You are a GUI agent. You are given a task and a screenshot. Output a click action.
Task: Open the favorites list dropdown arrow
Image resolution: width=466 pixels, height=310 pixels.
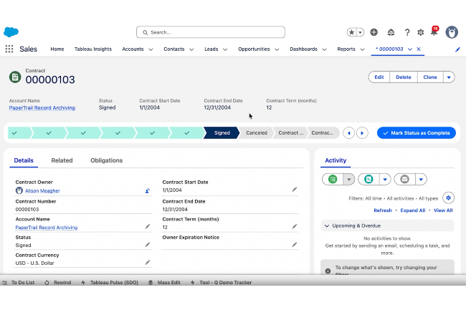[x=360, y=32]
